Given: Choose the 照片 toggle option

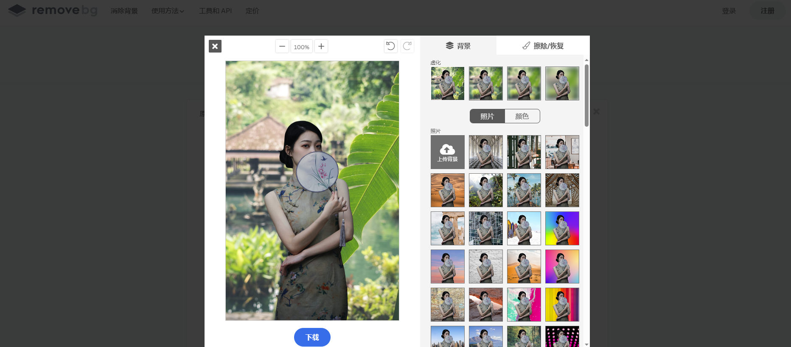Looking at the screenshot, I should (487, 116).
